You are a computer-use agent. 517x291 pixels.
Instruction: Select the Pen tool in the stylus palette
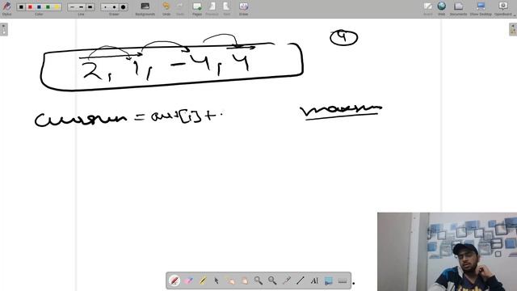174,280
